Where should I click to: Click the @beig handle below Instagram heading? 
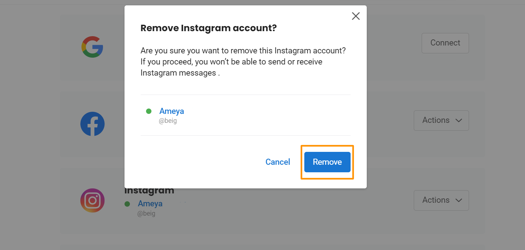tap(146, 213)
